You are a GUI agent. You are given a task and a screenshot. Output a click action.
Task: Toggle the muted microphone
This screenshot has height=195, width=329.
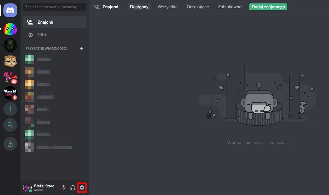tap(64, 188)
